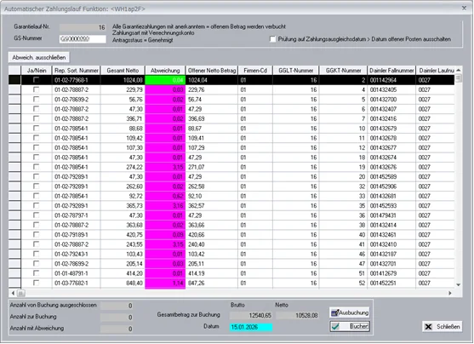
Task: Click the cyan Datum field
Action: (x=251, y=327)
